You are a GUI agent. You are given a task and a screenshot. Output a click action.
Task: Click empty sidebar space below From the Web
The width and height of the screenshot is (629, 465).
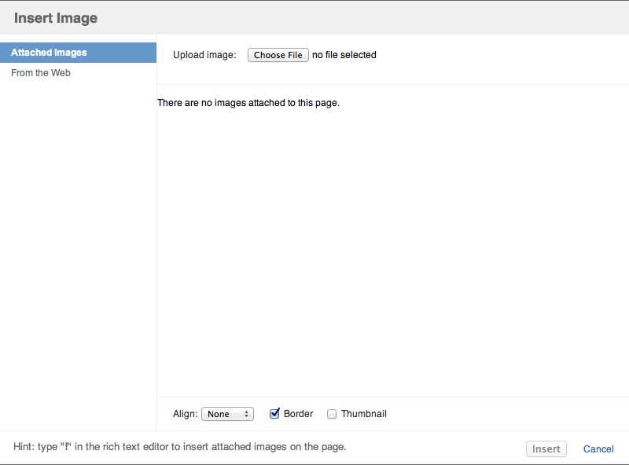point(78,253)
